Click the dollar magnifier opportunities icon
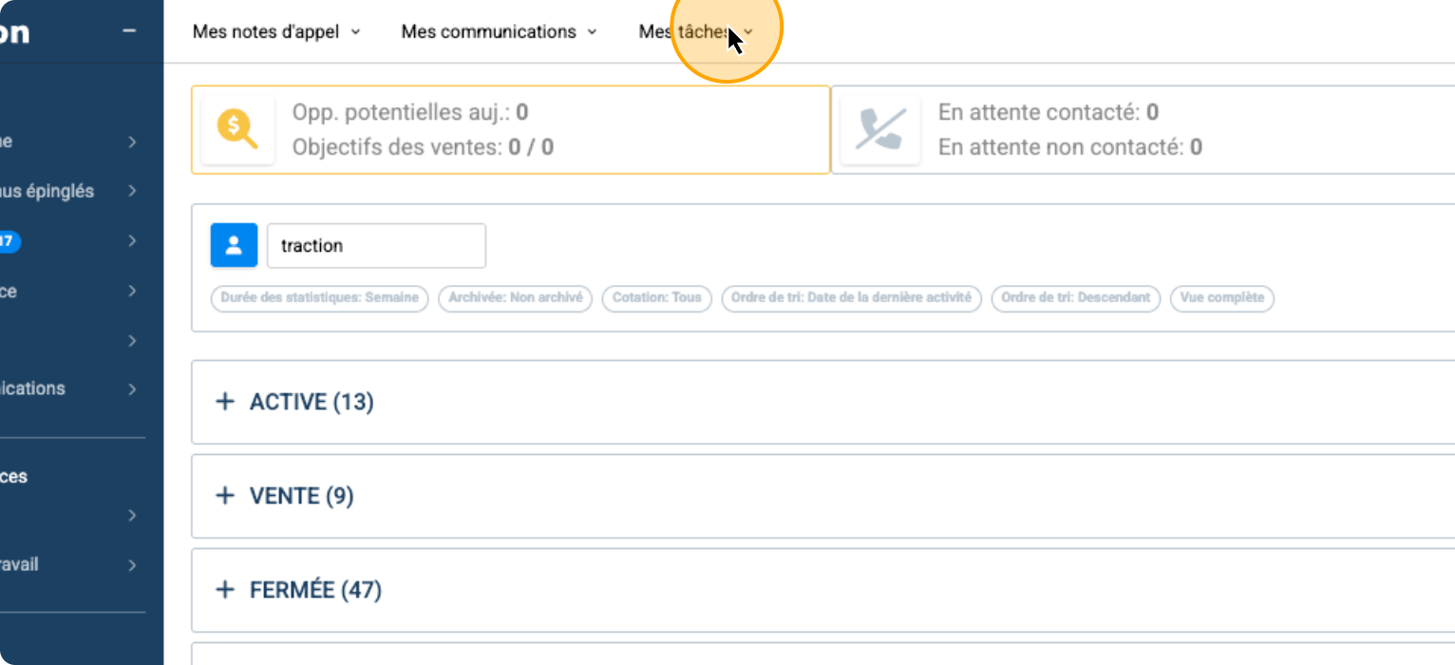Screen dimensions: 1455x665 coord(237,129)
